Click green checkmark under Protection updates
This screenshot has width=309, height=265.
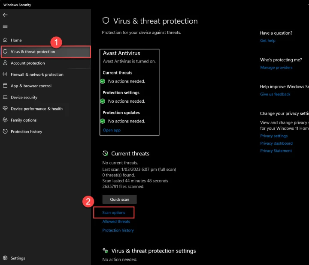pos(103,121)
